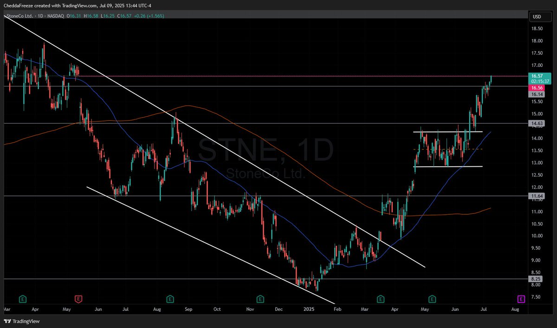
Task: Click the red earnings E marker
Action: (x=78, y=298)
